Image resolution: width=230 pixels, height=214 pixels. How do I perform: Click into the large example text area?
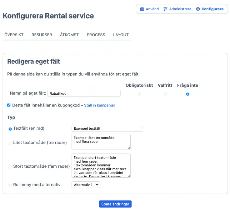[x=101, y=166]
